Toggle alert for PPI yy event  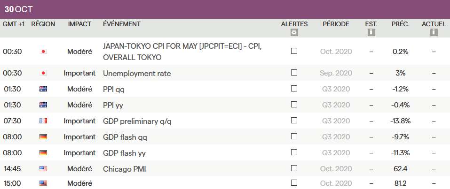click(x=294, y=105)
